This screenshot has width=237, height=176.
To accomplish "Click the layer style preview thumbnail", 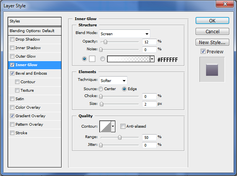I will [x=212, y=70].
